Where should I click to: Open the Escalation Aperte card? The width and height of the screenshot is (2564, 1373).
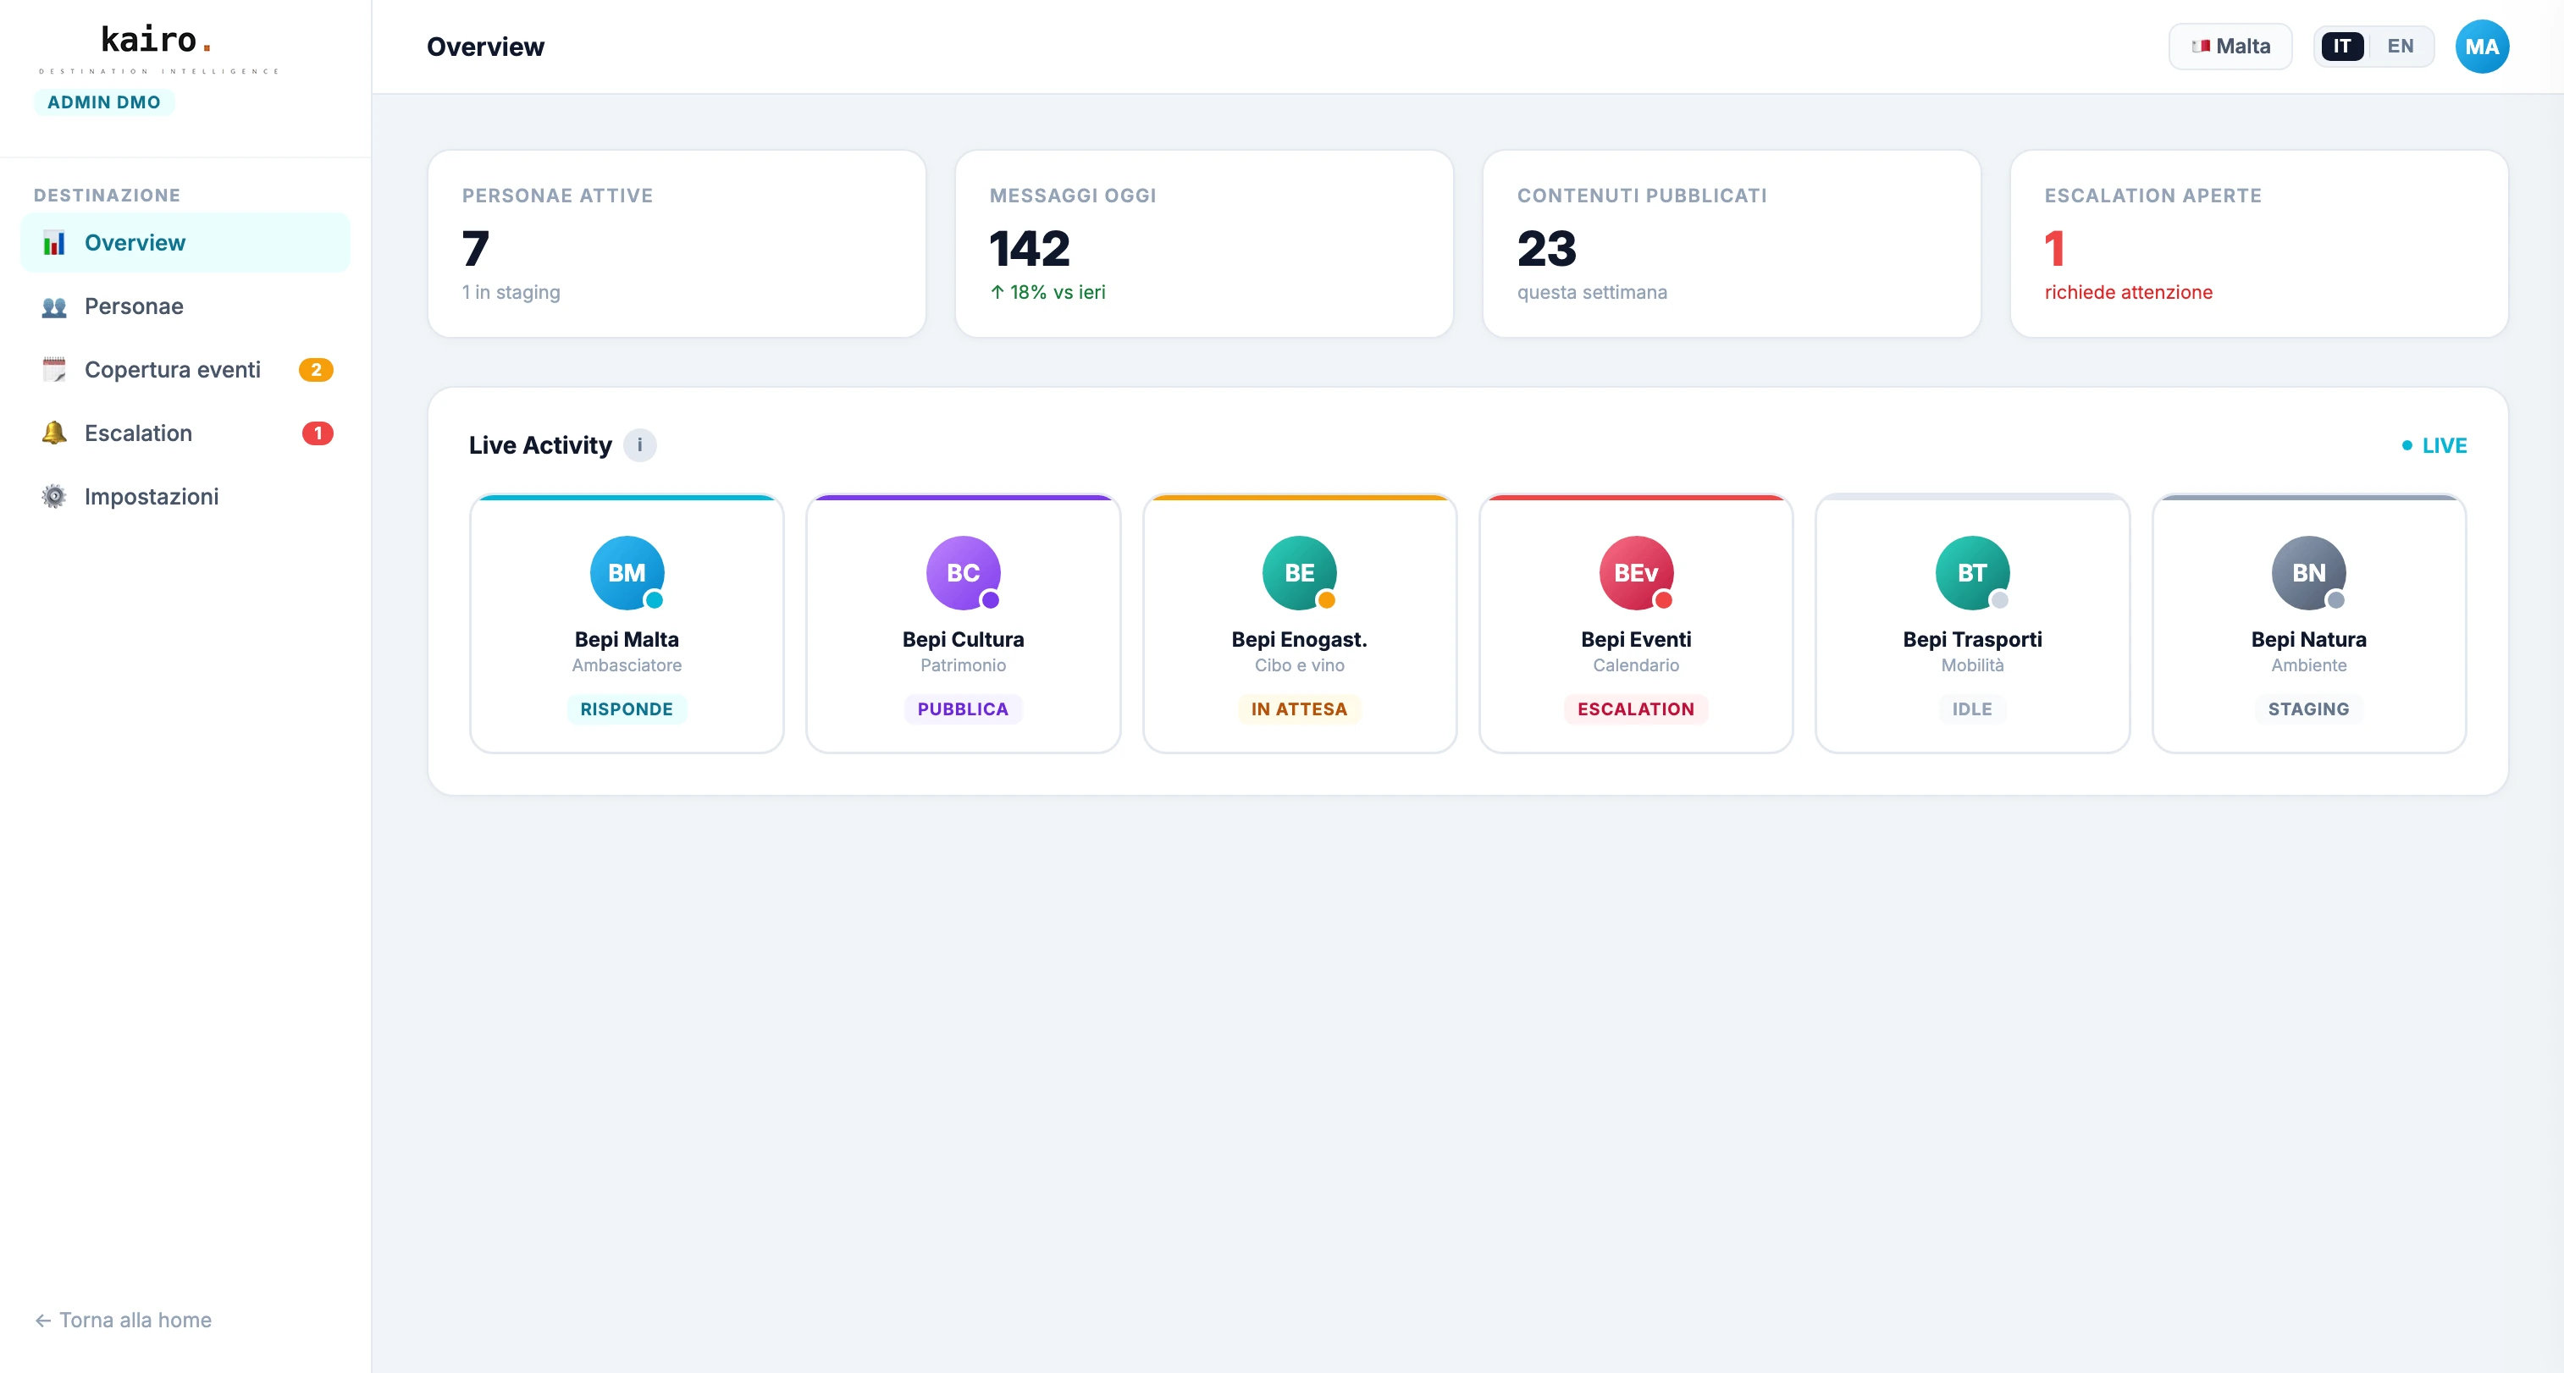(x=2257, y=244)
